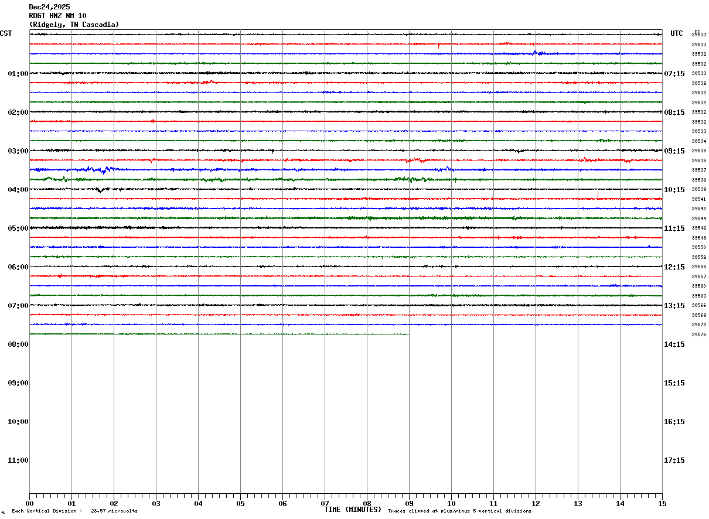Viewport: 709px width, 519px height.
Task: Select the 09:00 CST hour label
Action: click(x=18, y=383)
